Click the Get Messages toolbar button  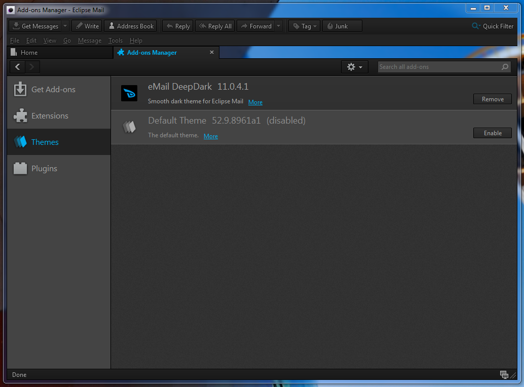[34, 26]
